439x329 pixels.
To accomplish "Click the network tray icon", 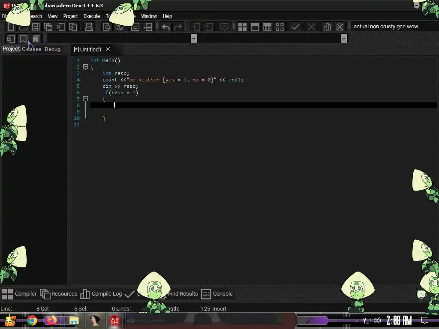I will click(x=367, y=320).
